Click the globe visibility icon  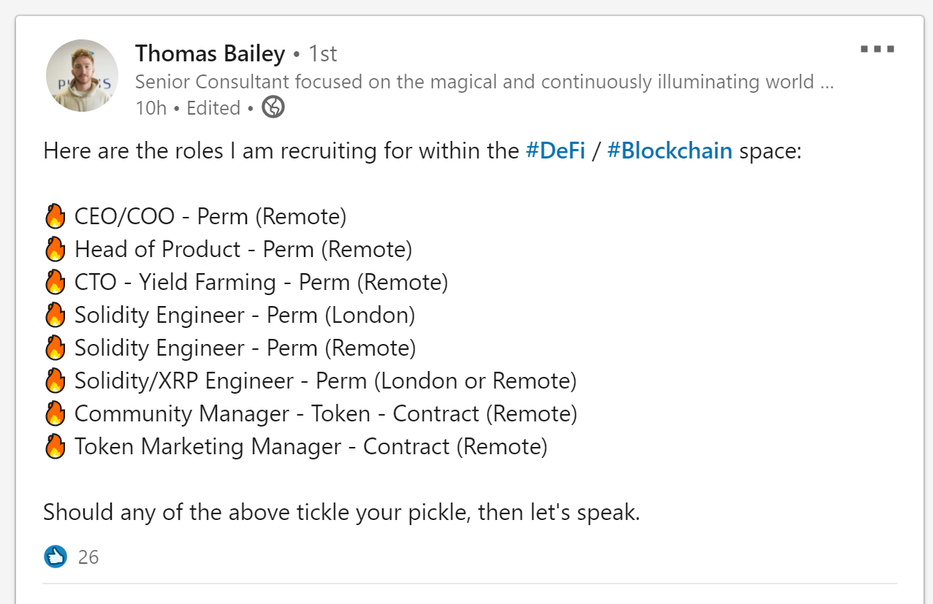273,107
